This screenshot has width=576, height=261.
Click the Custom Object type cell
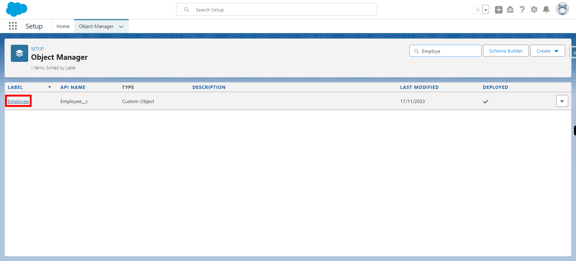[x=138, y=102]
